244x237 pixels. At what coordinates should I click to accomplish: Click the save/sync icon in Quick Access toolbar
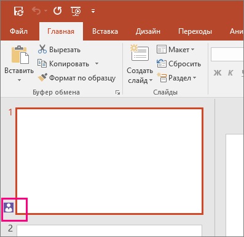[18, 11]
